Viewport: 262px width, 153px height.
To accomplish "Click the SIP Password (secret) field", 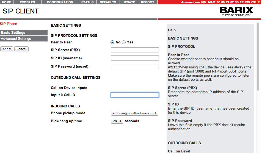I will [135, 66].
